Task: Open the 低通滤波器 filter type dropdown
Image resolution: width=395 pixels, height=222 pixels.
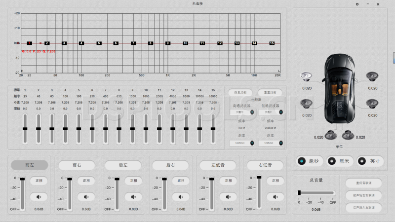Action: (270, 112)
